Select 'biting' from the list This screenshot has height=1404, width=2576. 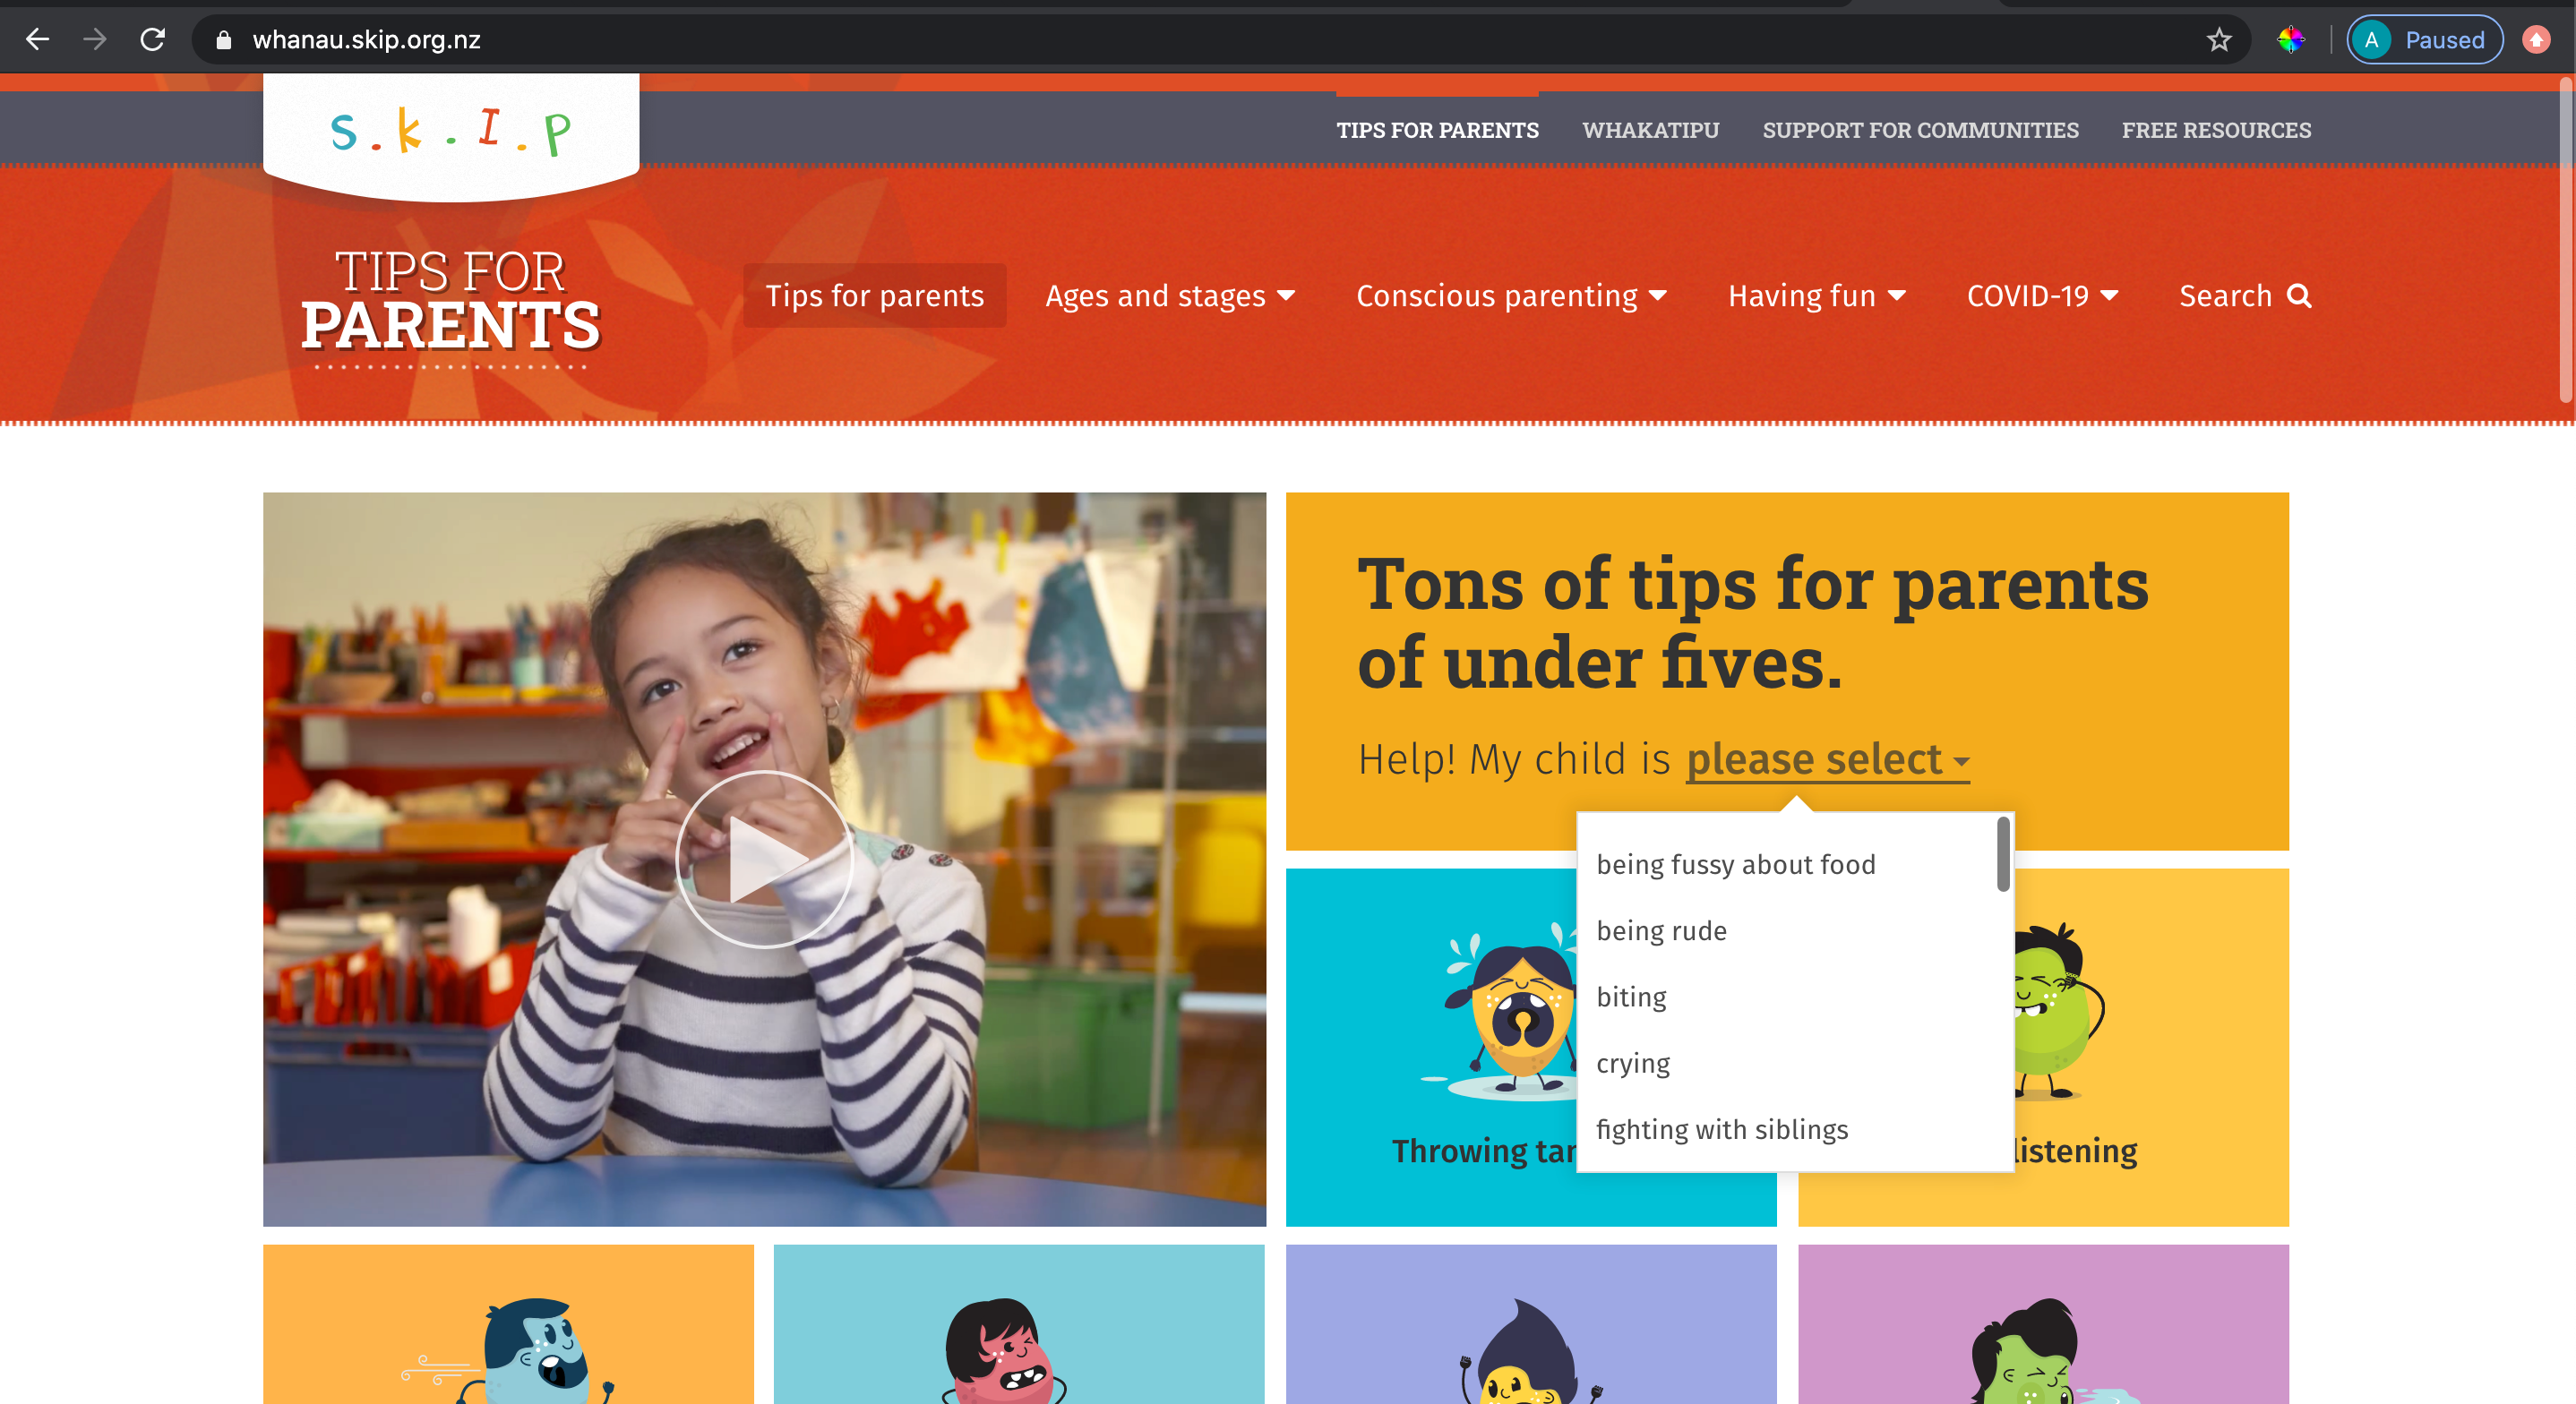click(1631, 997)
